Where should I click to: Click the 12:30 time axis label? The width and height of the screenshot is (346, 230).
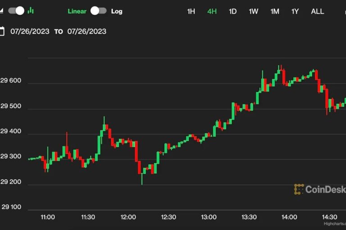click(168, 217)
